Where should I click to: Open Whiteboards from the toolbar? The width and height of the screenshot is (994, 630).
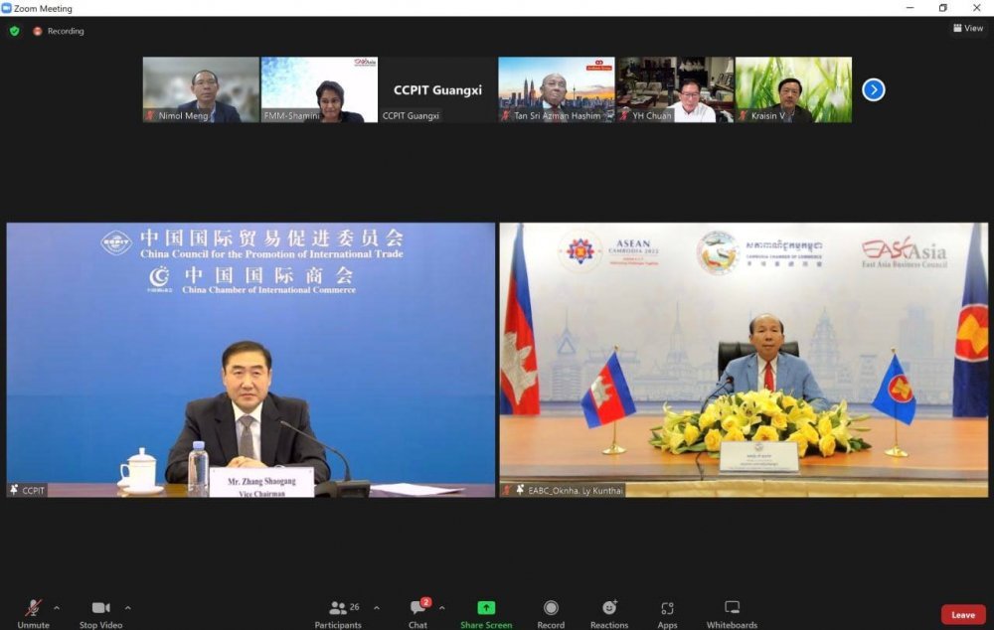click(732, 608)
